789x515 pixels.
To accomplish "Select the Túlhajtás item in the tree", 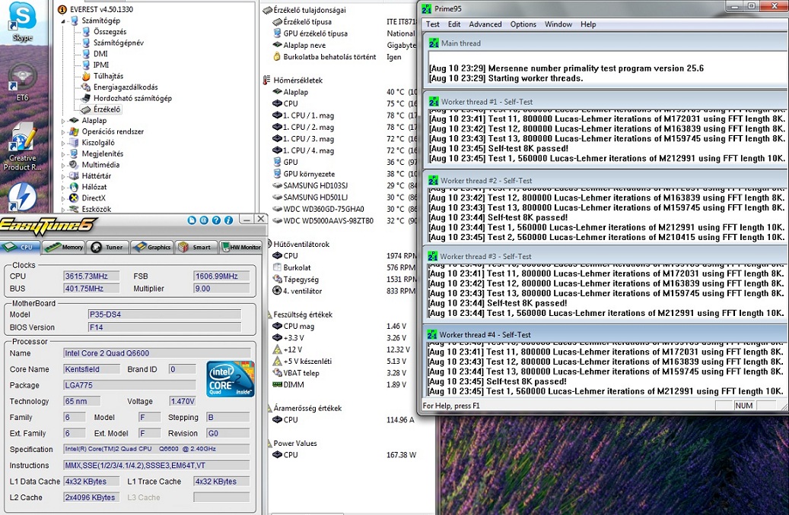I will [108, 76].
